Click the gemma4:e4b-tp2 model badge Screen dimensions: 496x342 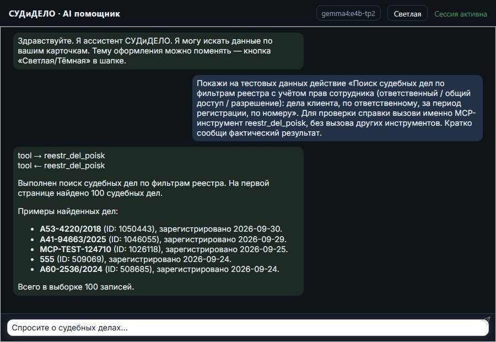pos(348,13)
